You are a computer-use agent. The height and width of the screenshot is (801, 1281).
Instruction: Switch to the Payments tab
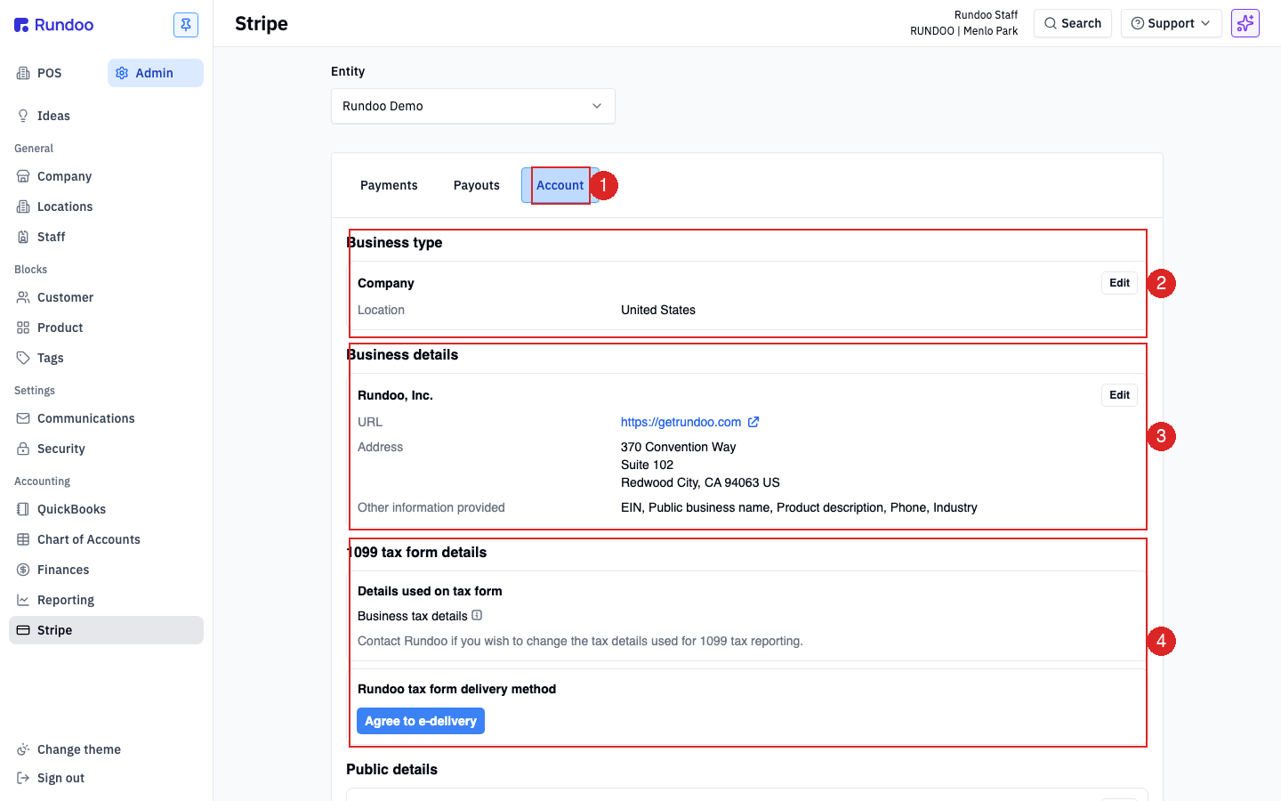[x=389, y=185]
